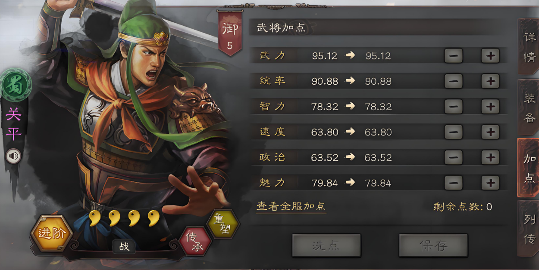Remove a point from 智力
The image size is (539, 270).
point(453,107)
